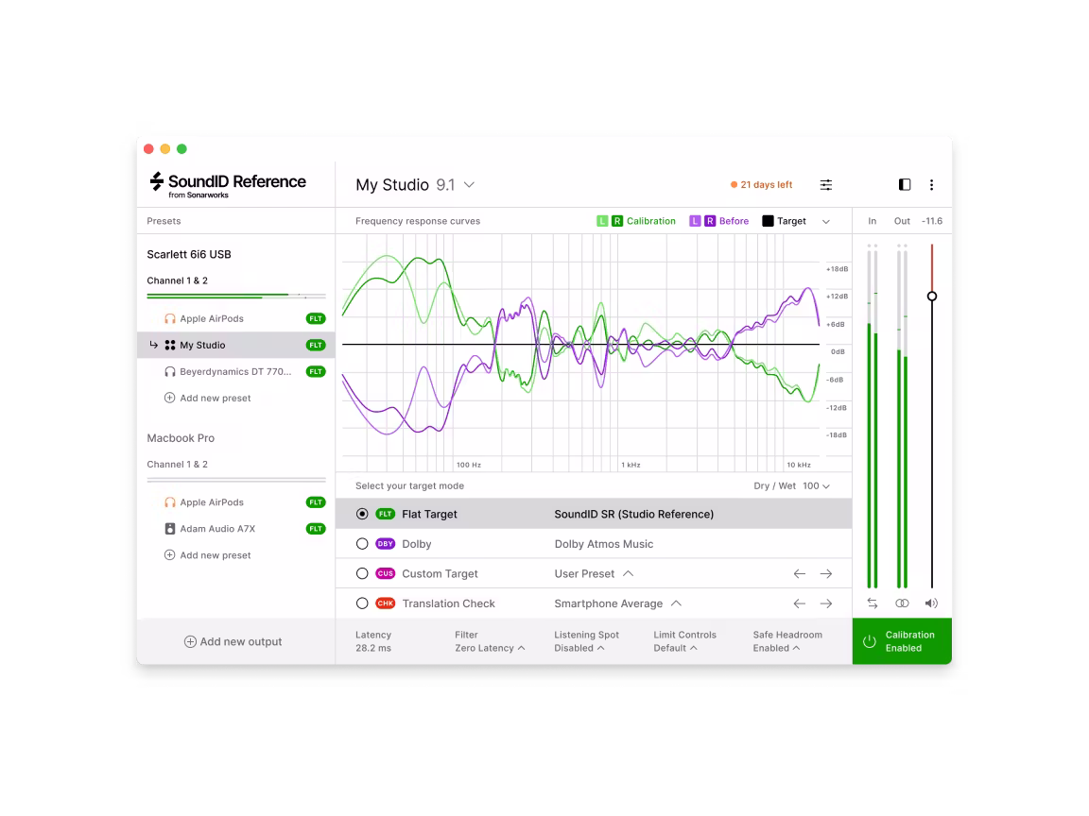
Task: Enable the Translation Check option
Action: [362, 603]
